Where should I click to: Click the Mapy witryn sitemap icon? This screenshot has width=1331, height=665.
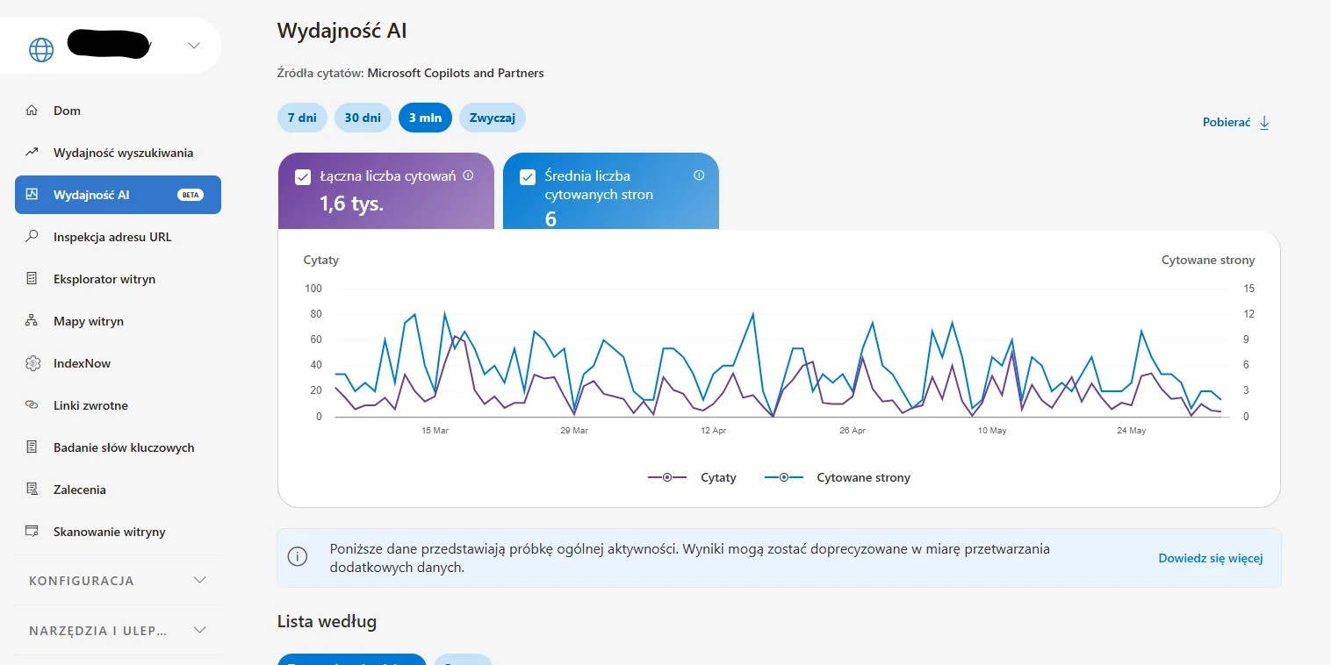coord(32,321)
